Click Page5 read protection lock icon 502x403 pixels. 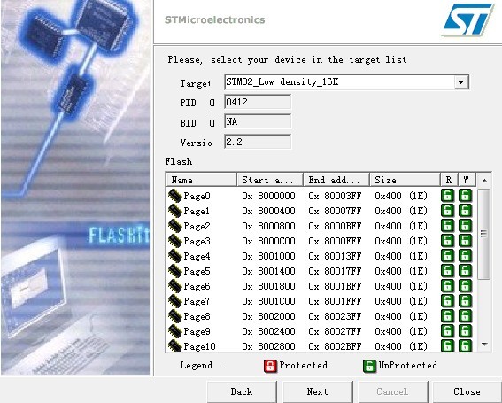[x=447, y=271]
